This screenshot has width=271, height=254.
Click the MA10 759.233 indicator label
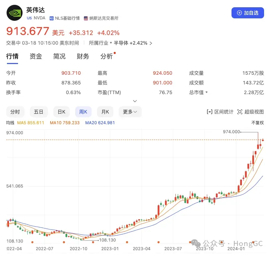(65, 123)
